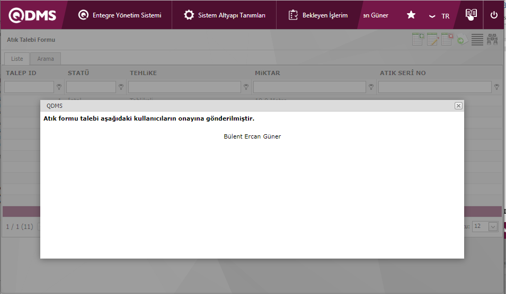Screen dimensions: 506x294
Task: Expand the page size dropdown showing 12
Action: [492, 226]
